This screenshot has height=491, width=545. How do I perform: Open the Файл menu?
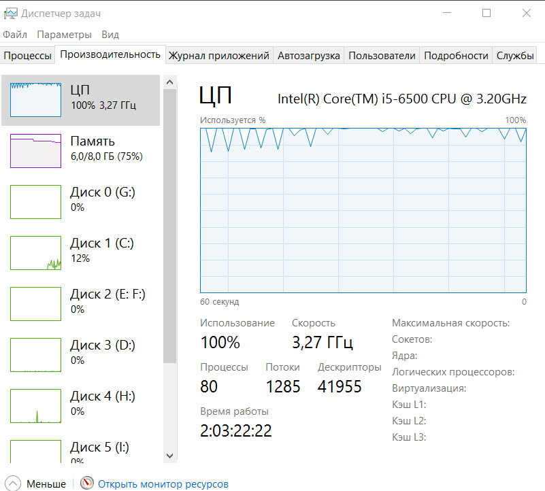click(15, 35)
